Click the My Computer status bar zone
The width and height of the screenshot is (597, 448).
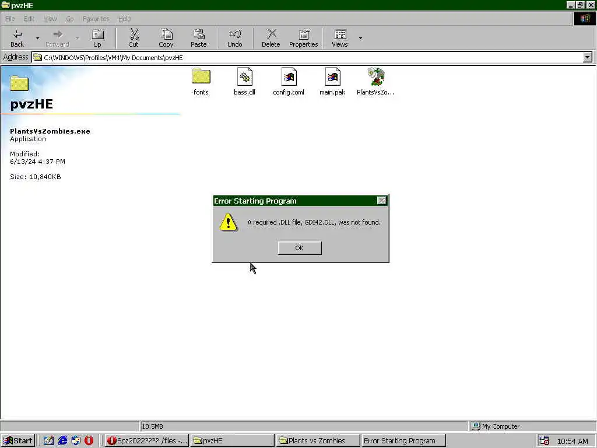[531, 426]
